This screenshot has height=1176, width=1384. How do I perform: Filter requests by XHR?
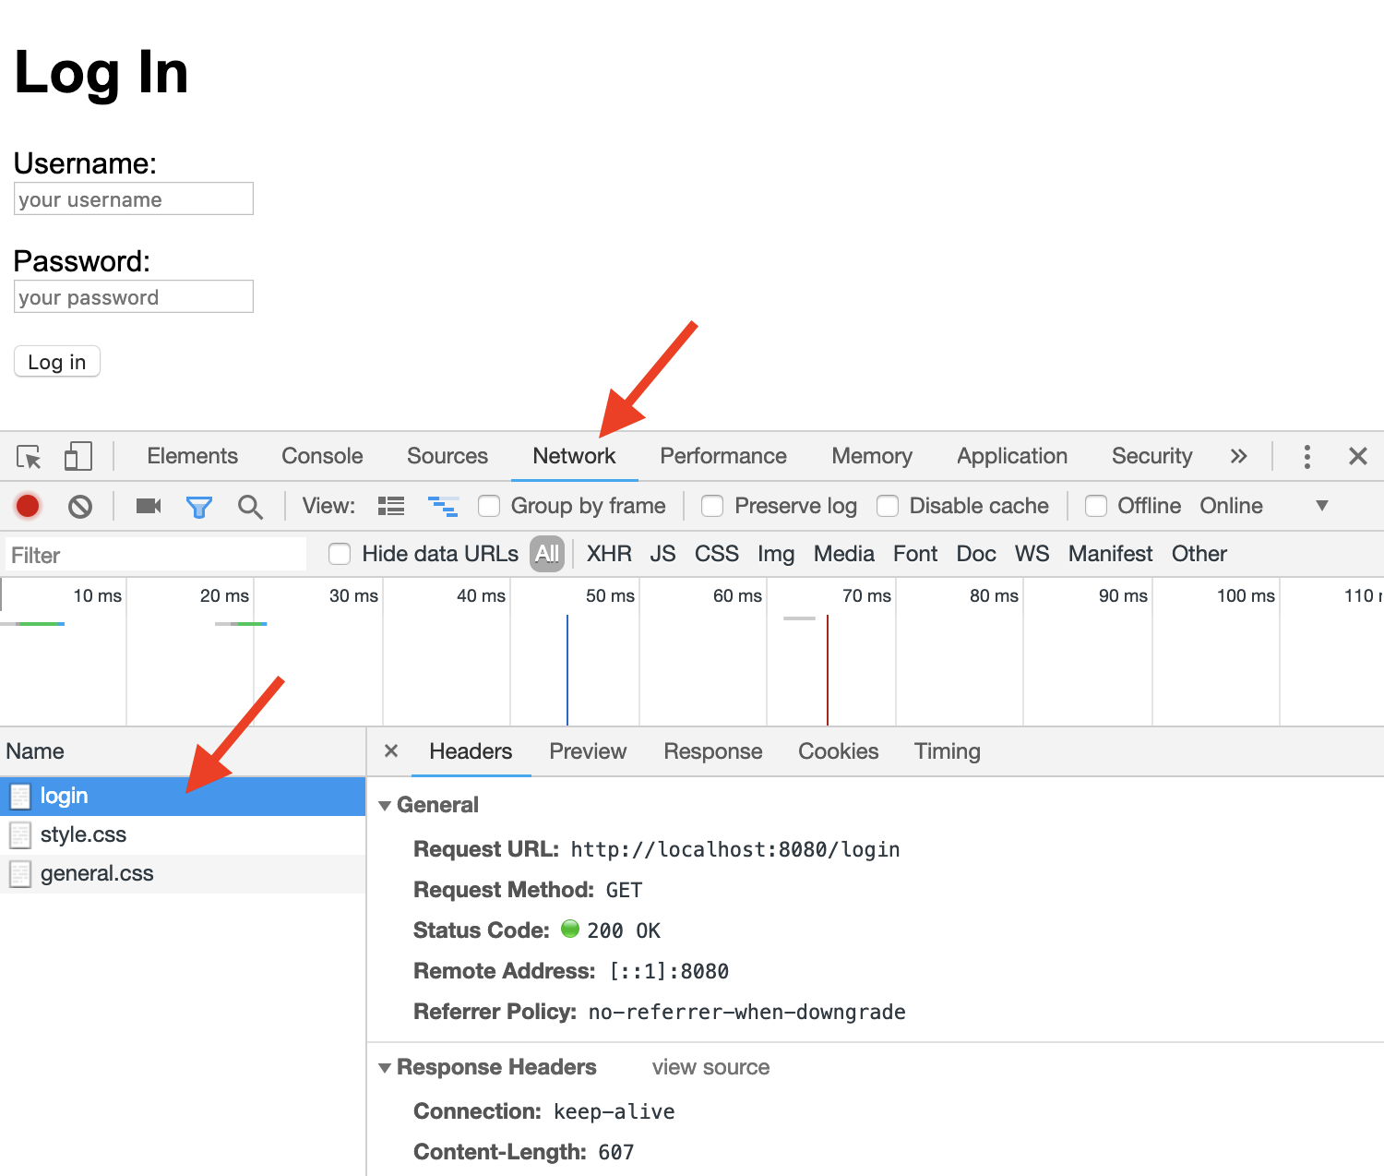click(x=609, y=554)
